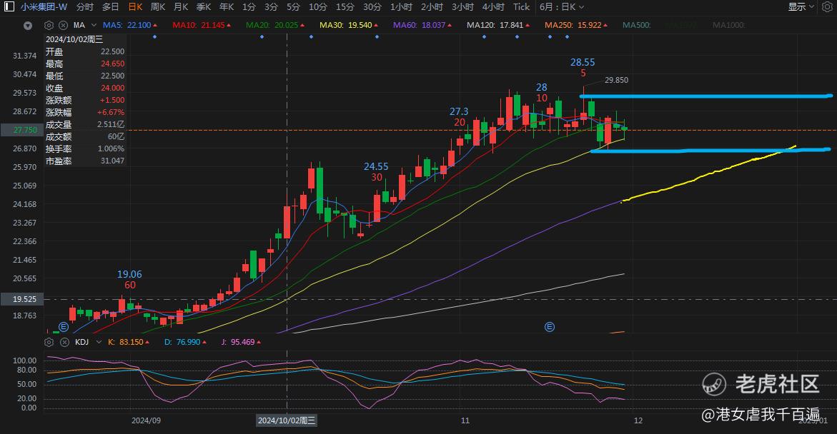The image size is (837, 434).
Task: Switch to the Tick chart tab
Action: pyautogui.click(x=522, y=7)
